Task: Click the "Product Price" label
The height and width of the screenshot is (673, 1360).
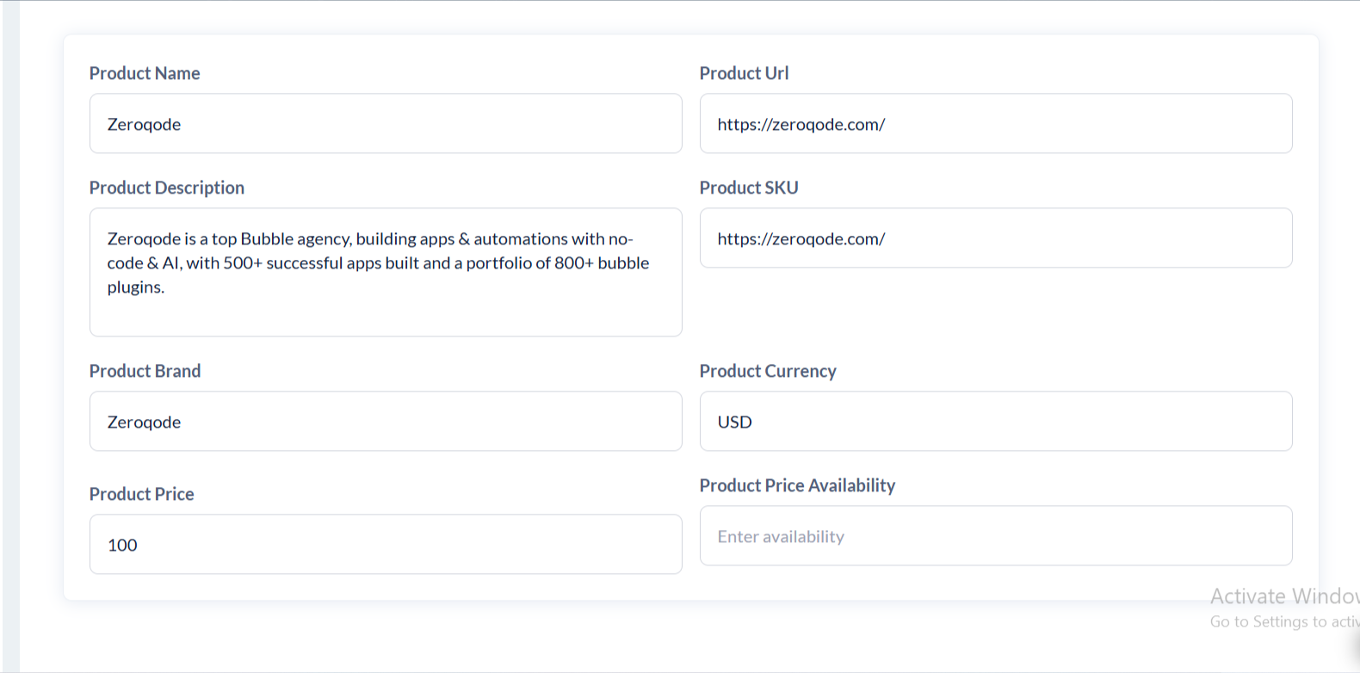Action: point(142,494)
